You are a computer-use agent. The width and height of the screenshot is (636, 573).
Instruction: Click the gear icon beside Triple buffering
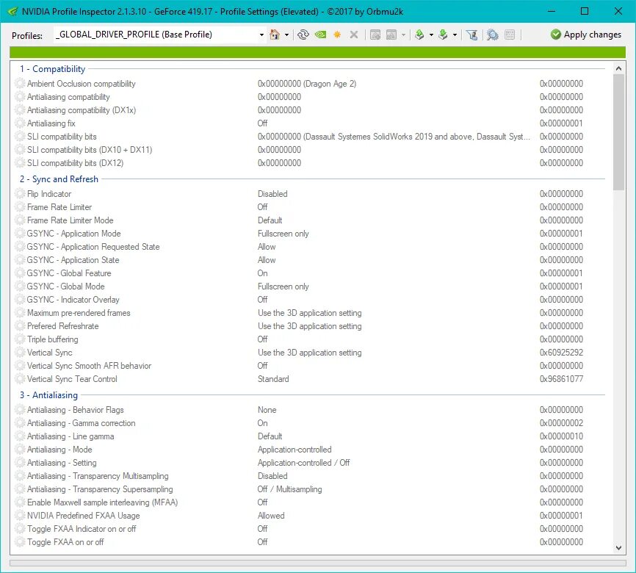(x=20, y=339)
